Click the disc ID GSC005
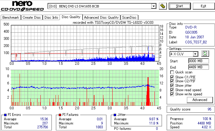This screenshot has width=215, height=131. pyautogui.click(x=191, y=32)
